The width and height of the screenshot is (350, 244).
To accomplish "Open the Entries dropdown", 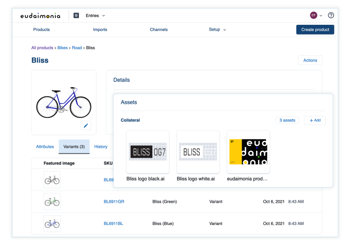I will coord(96,16).
